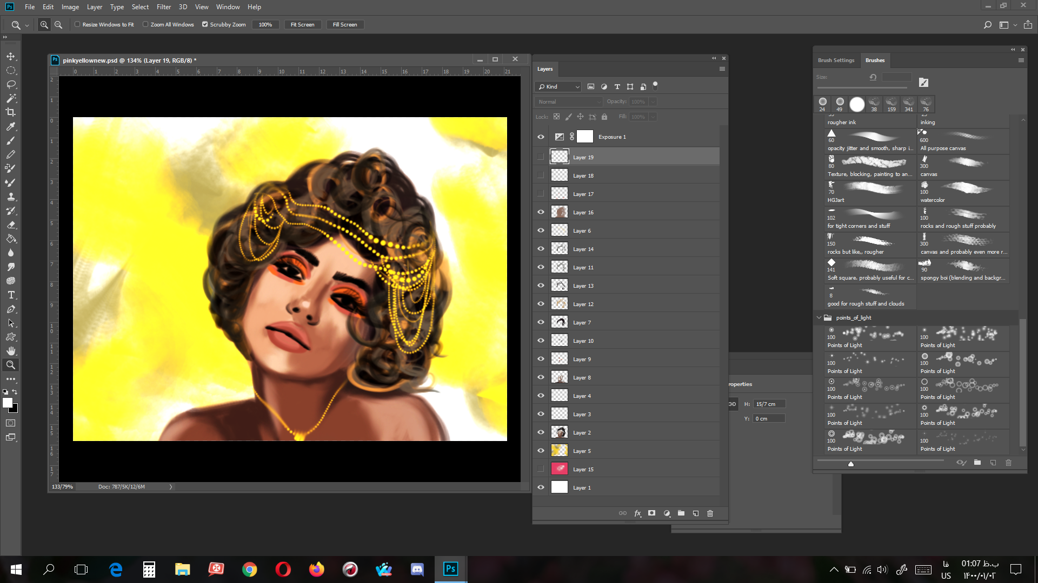Hide Layer 1 visibility eye

(x=541, y=487)
